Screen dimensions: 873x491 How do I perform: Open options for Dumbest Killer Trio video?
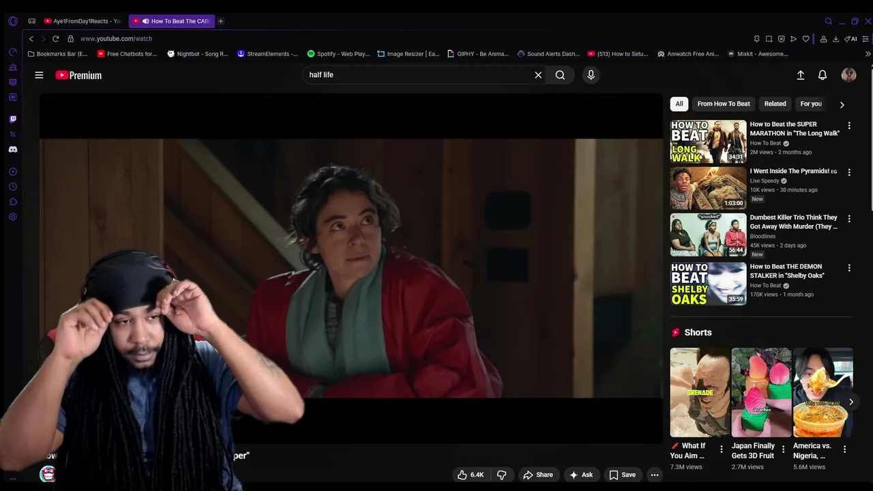(849, 219)
